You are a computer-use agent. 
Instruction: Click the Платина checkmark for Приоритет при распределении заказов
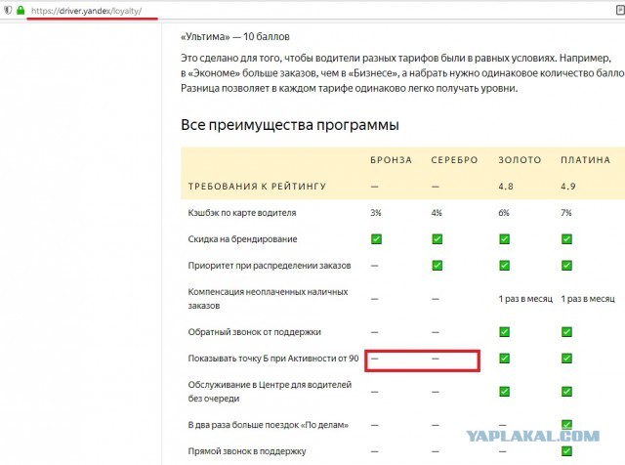click(x=566, y=265)
